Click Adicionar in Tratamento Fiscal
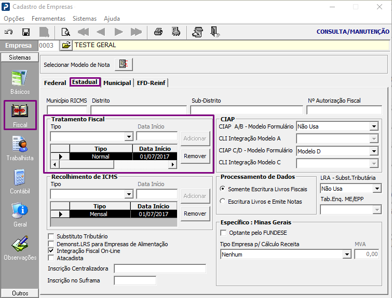 click(x=195, y=138)
